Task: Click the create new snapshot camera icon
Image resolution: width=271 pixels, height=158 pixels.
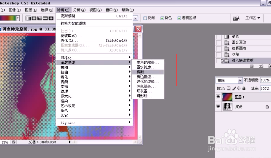Action: pyautogui.click(x=261, y=66)
